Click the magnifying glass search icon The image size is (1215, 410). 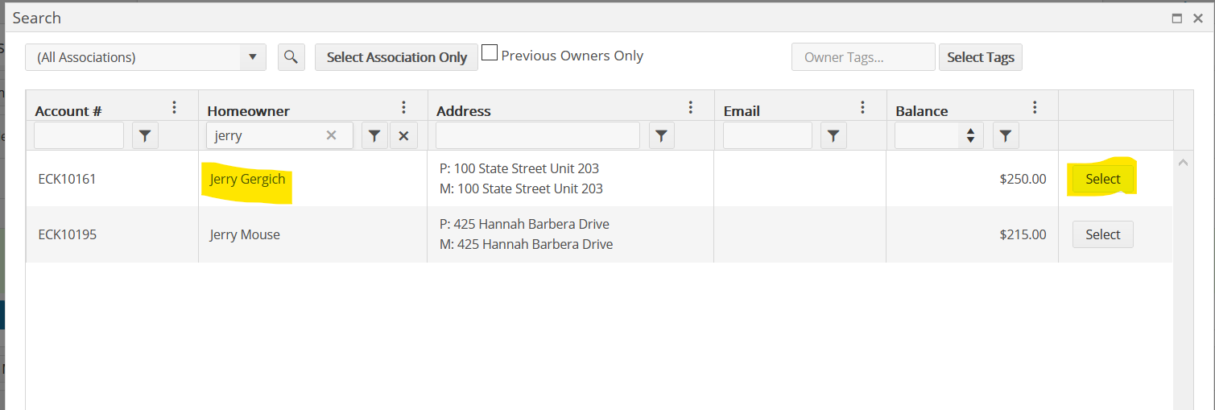(x=291, y=57)
